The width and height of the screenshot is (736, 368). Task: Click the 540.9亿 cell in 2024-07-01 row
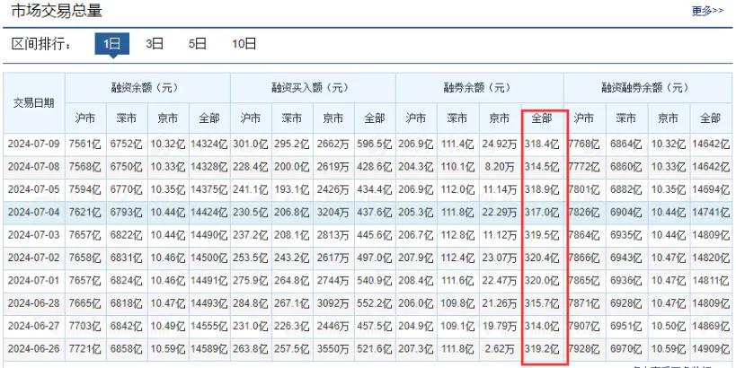point(375,280)
